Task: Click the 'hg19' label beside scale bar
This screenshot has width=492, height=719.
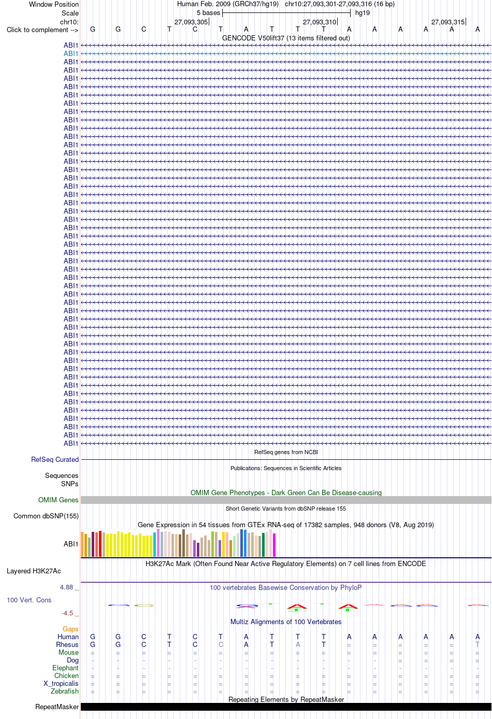Action: 363,12
